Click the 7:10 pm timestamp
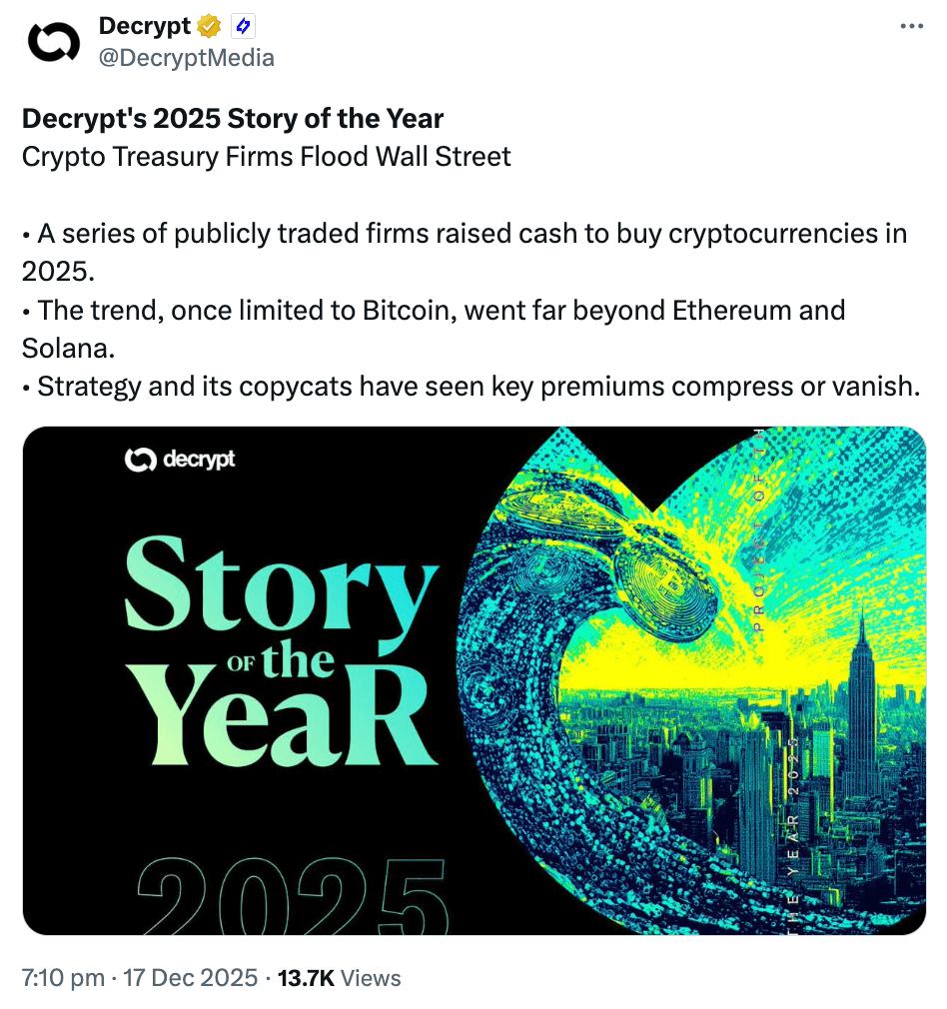 (x=63, y=978)
